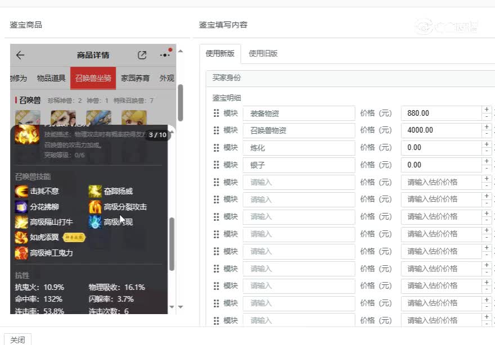Open the more options dots icon
This screenshot has height=345, width=495.
click(165, 55)
